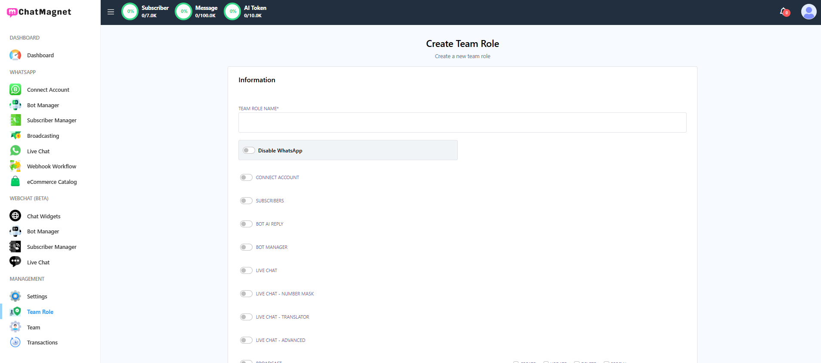This screenshot has height=363, width=821.
Task: Enable Live Chat - Translator toggle
Action: point(246,317)
